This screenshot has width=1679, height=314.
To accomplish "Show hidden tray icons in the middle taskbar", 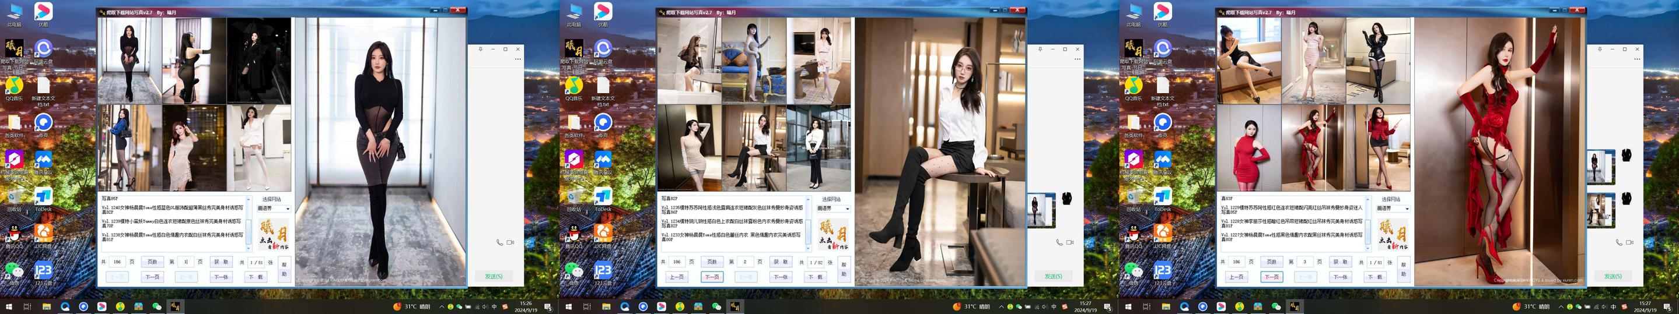I will coord(1001,306).
